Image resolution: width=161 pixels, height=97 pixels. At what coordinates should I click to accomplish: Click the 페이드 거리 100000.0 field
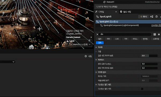149,76
